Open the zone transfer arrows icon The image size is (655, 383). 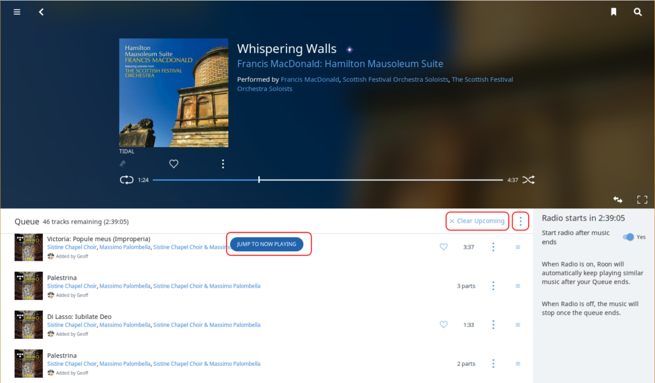pyautogui.click(x=618, y=199)
